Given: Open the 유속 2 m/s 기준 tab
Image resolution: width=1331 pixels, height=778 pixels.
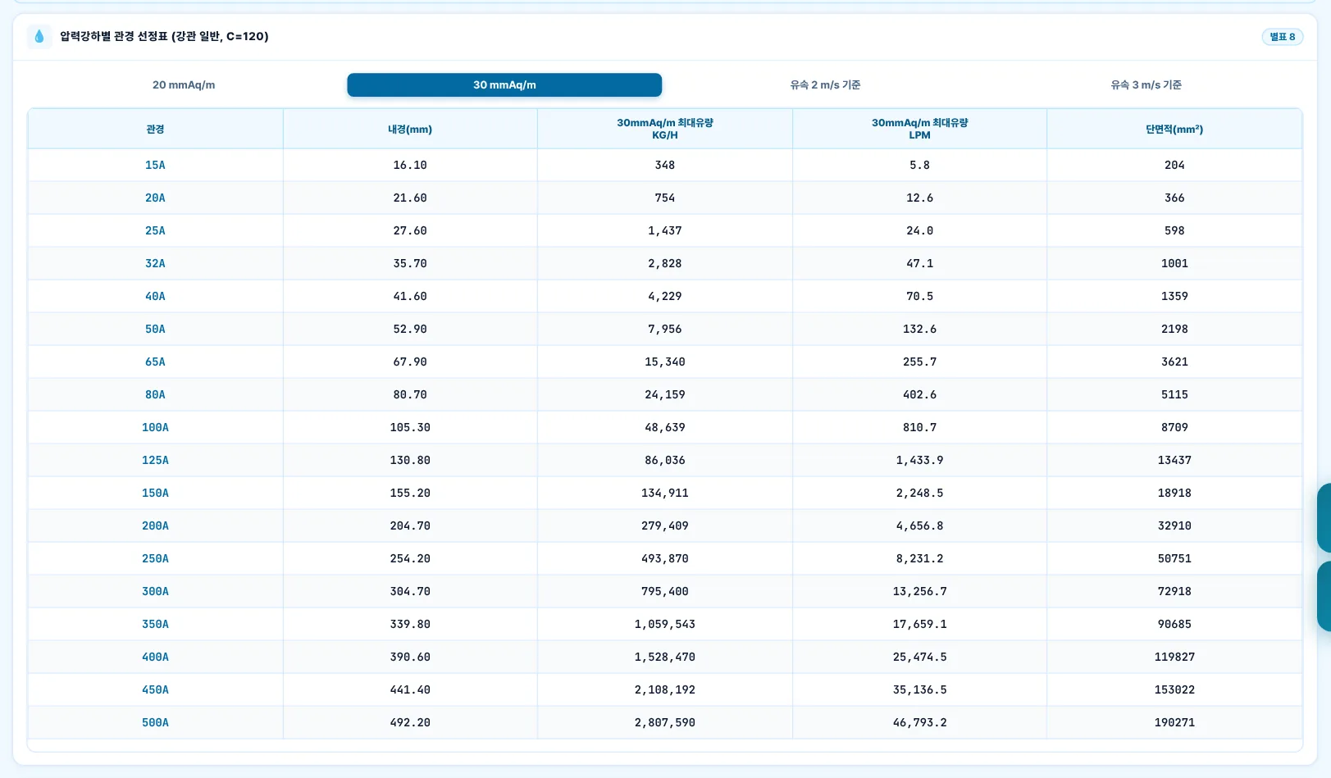Looking at the screenshot, I should [825, 85].
